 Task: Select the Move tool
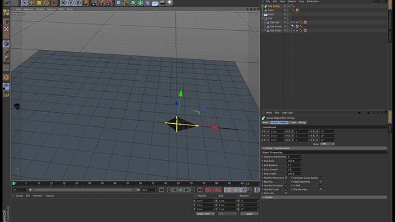(31, 2)
